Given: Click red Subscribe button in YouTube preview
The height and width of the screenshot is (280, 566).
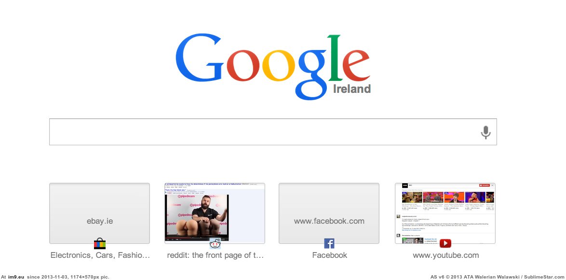Looking at the screenshot, I should pyautogui.click(x=485, y=185).
